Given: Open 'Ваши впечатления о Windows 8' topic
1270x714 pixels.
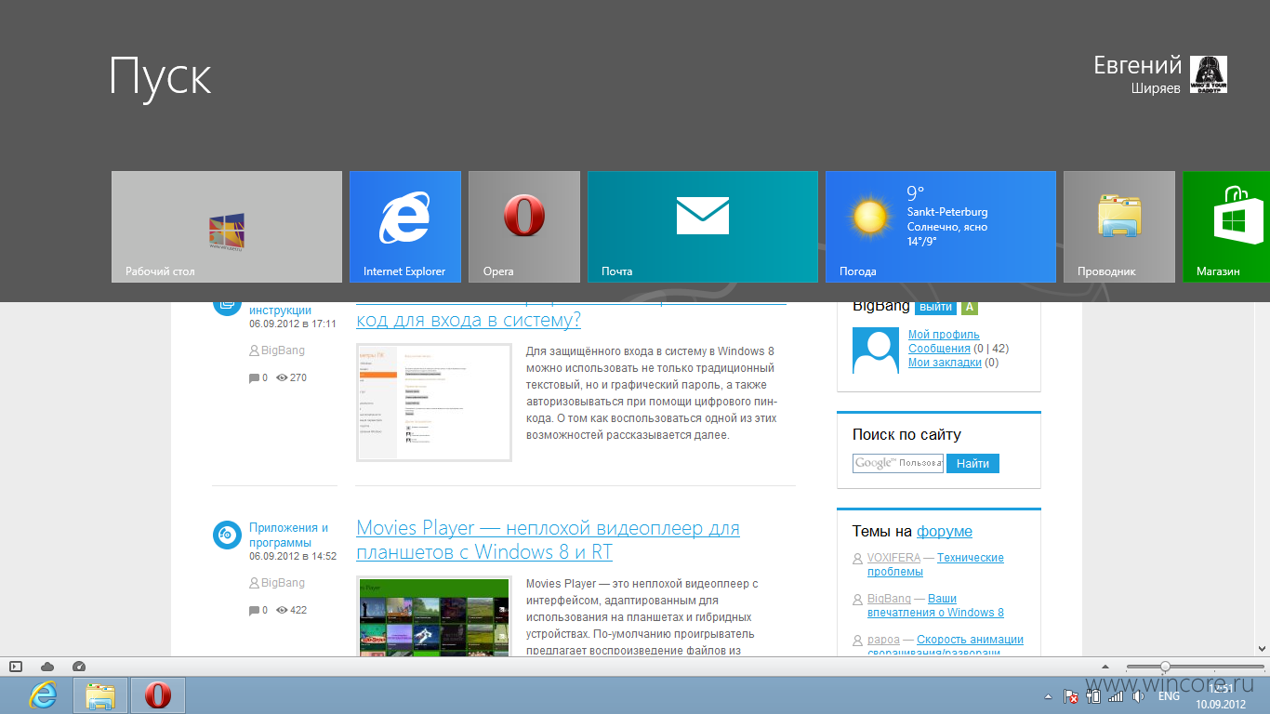Looking at the screenshot, I should point(935,605).
